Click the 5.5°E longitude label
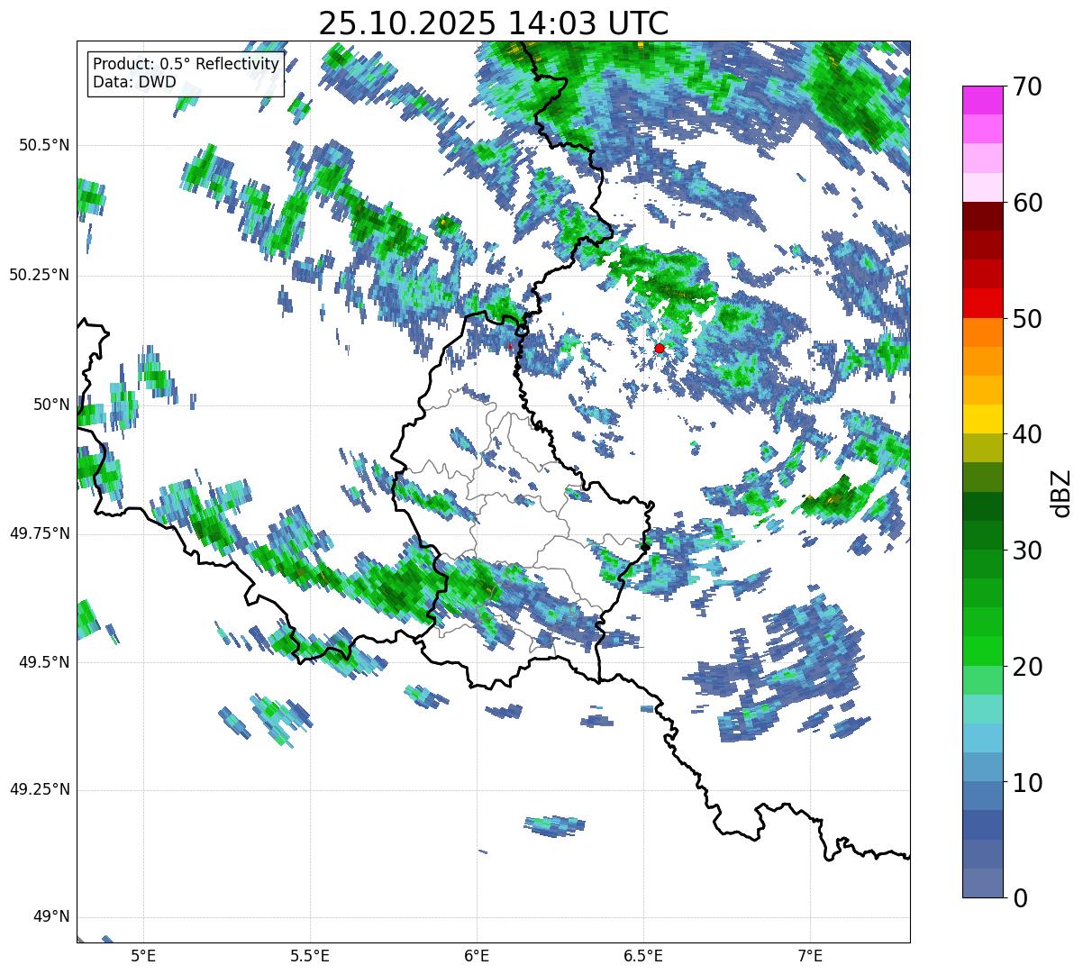 click(x=310, y=955)
